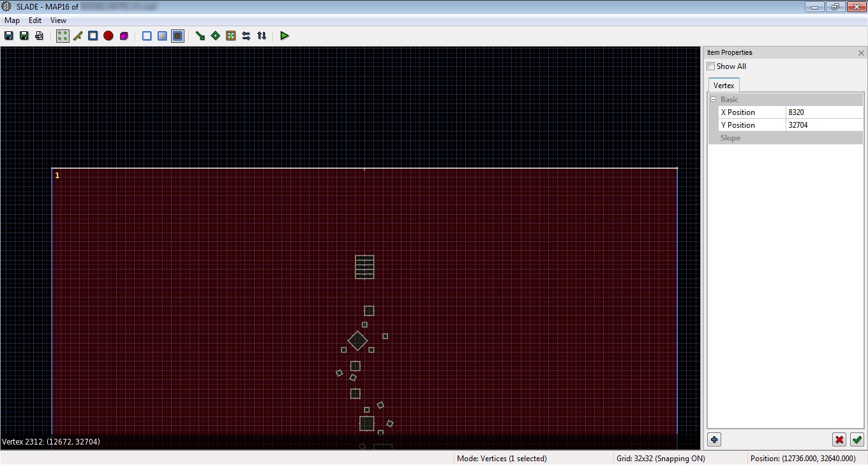Switch to 3D mode with magenta cube
Screen dimensions: 868x465
pos(124,36)
